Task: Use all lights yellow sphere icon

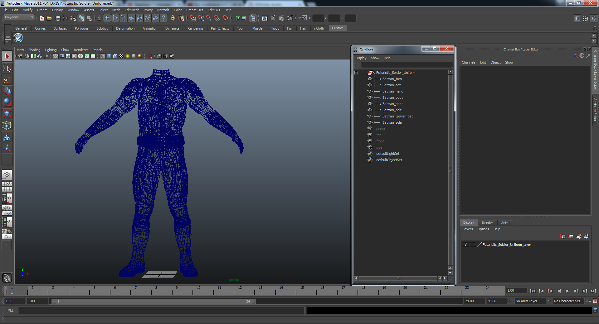Action: point(128,56)
